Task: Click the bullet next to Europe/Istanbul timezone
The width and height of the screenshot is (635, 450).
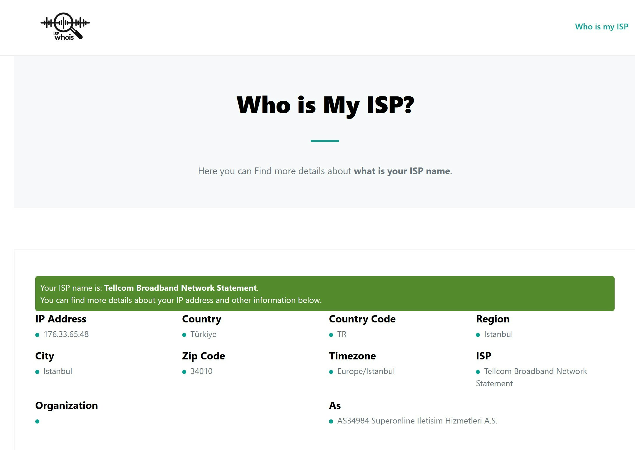Action: 332,372
